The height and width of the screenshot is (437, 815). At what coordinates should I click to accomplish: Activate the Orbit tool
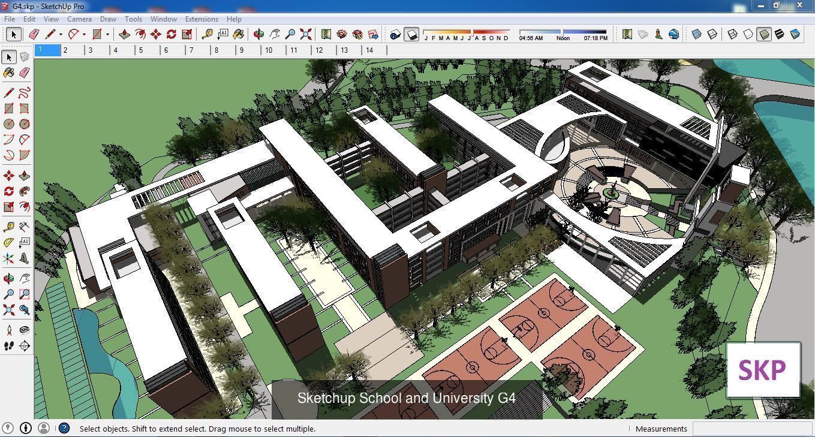(x=9, y=278)
